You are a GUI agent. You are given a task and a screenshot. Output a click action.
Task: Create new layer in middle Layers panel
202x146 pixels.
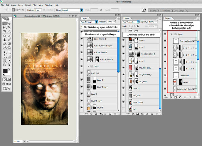click(152, 114)
